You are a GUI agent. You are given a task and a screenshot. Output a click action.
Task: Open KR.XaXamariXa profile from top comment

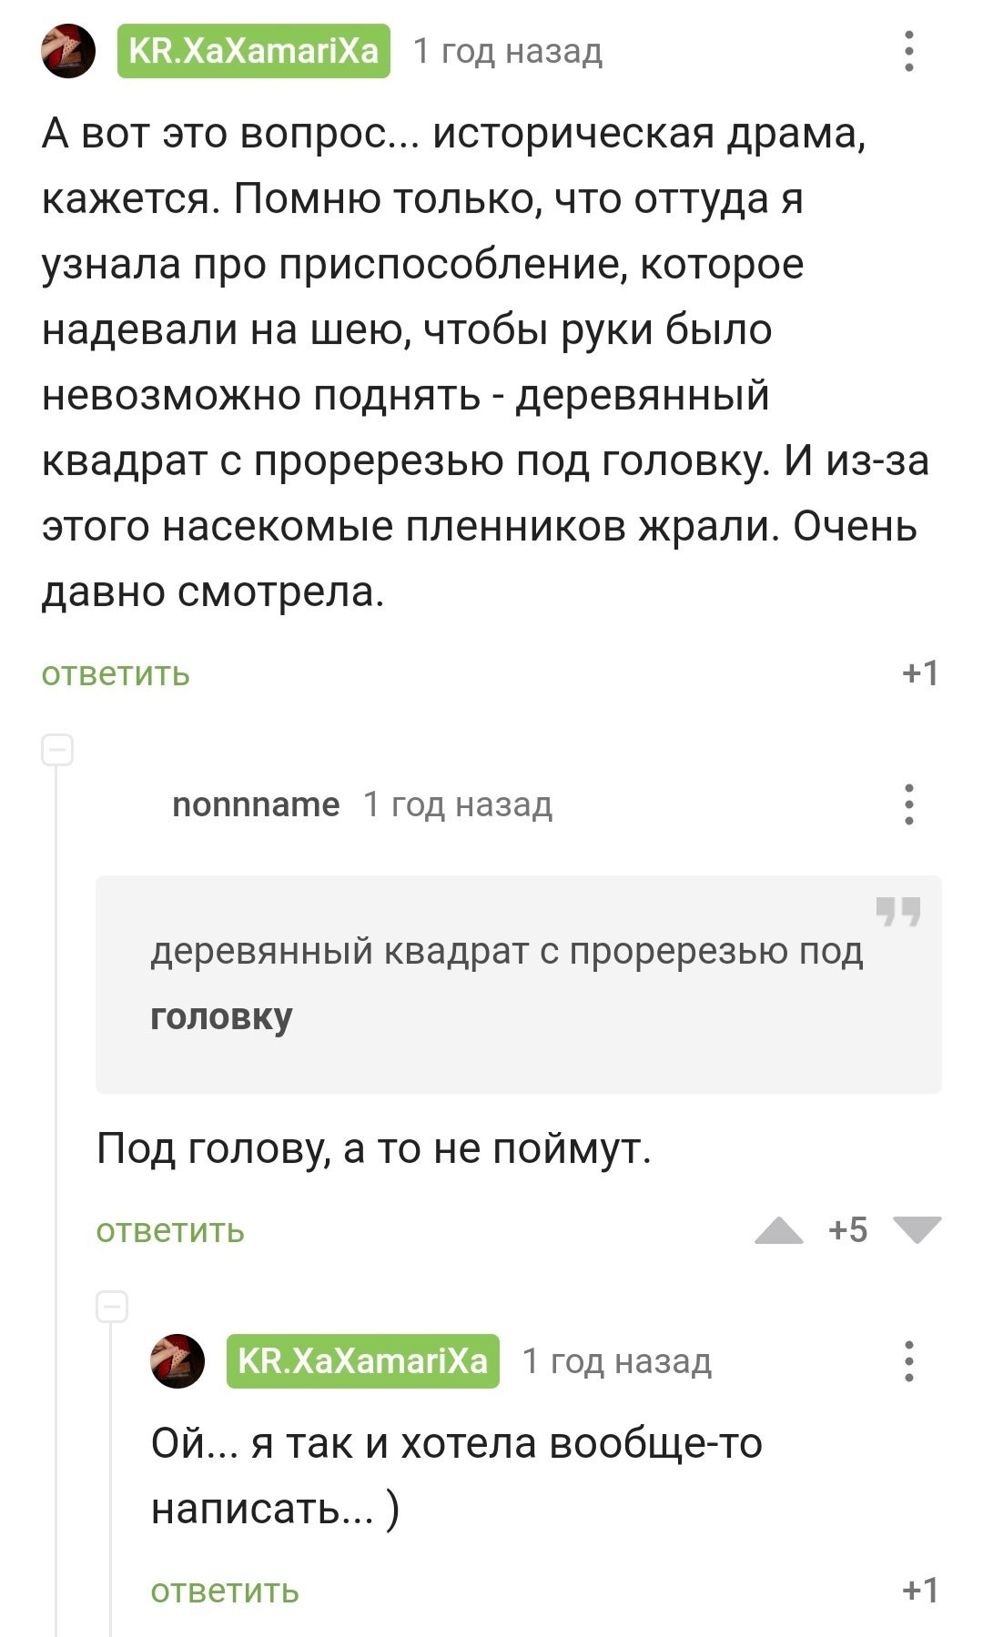click(253, 51)
